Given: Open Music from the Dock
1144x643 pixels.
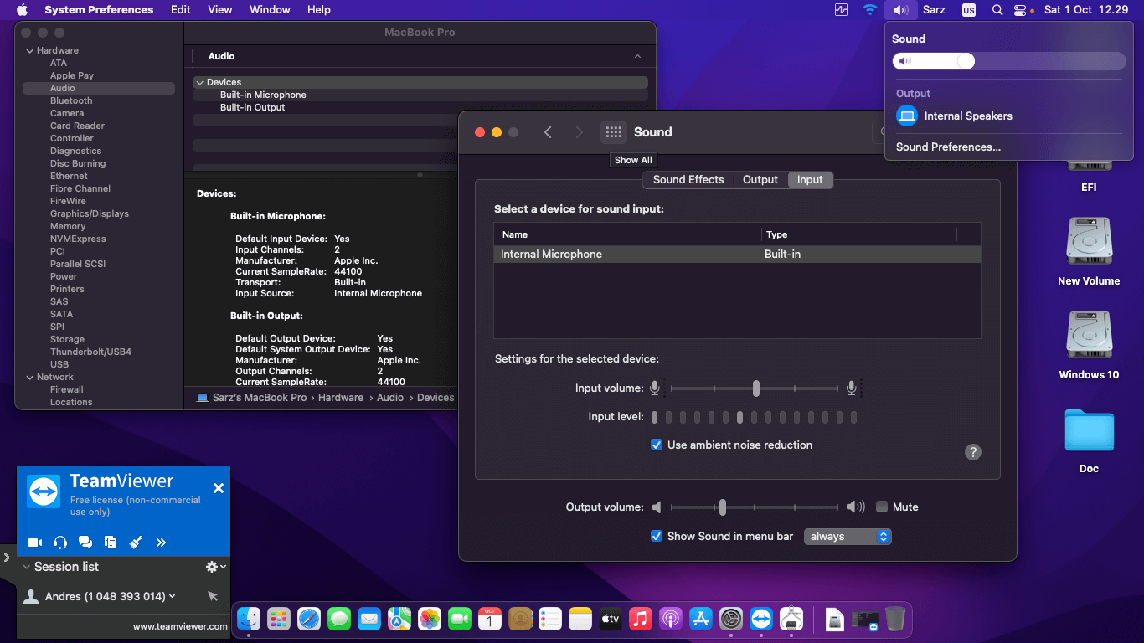Looking at the screenshot, I should 641,620.
